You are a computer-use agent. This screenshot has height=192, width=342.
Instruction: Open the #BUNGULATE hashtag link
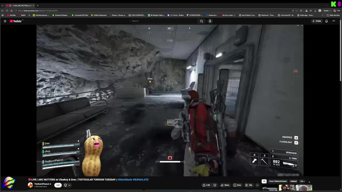(141, 180)
